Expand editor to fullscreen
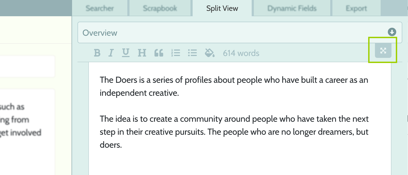This screenshot has height=175, width=408. (383, 51)
